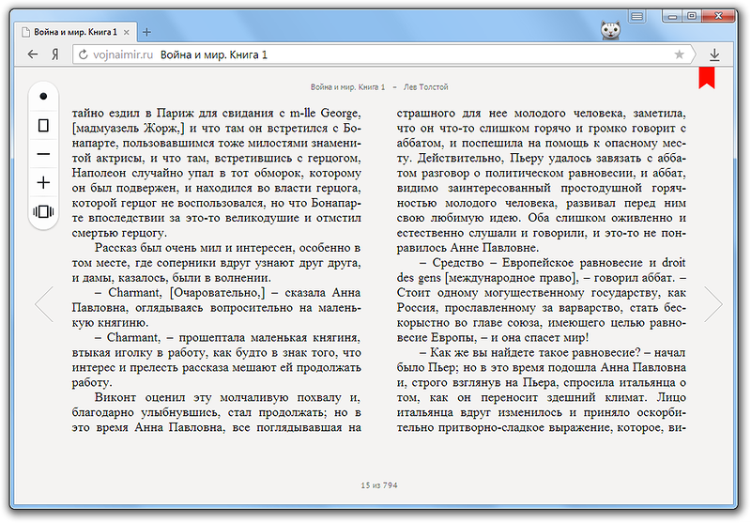This screenshot has height=523, width=751.
Task: Open the browser menu icon in title bar
Action: [x=636, y=17]
